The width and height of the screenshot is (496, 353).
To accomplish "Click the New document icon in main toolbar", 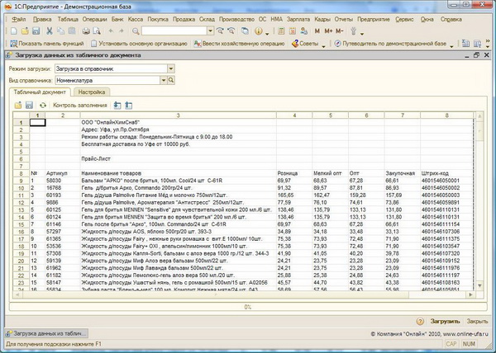I will click(x=14, y=31).
